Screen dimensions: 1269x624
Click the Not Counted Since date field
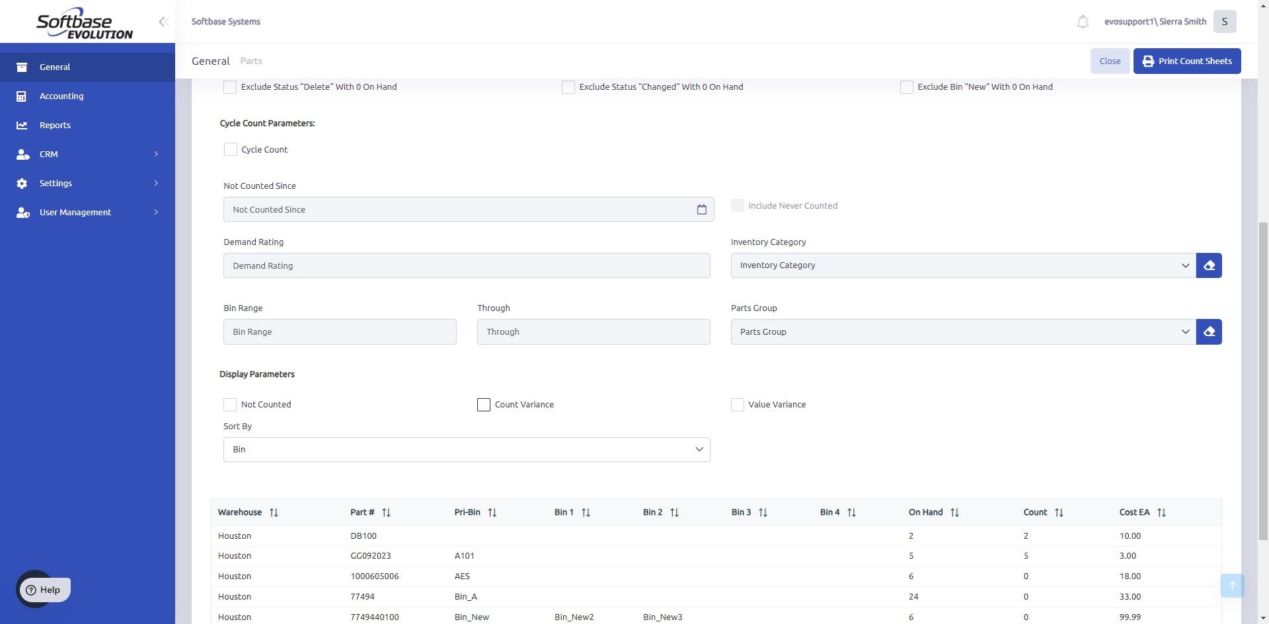tap(469, 209)
